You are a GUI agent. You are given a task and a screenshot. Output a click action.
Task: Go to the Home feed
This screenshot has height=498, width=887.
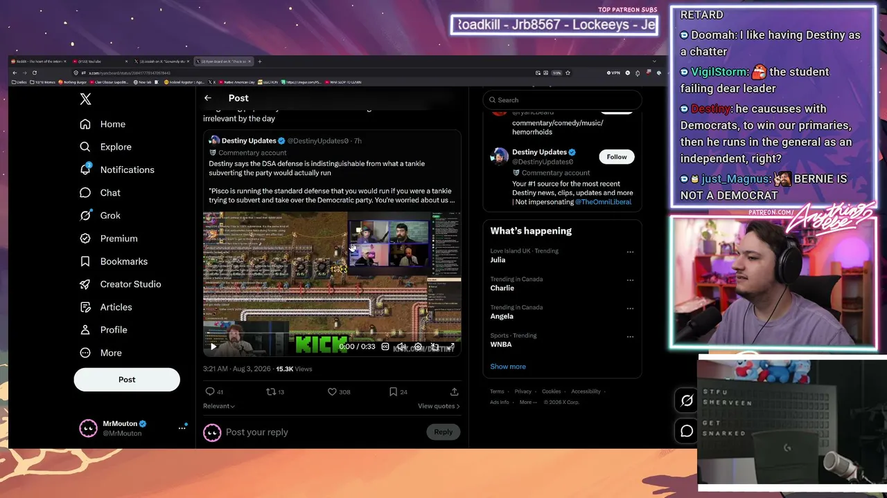tap(103, 124)
